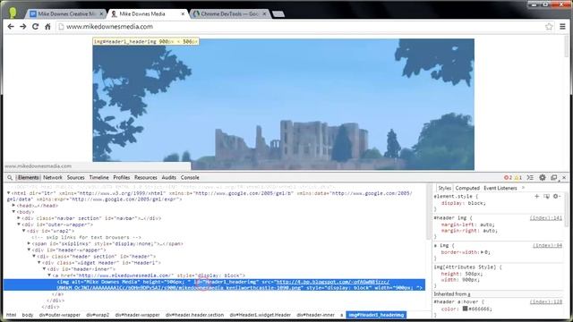Open the Chrome hamburger menu
Image resolution: width=573 pixels, height=322 pixels.
(x=563, y=26)
